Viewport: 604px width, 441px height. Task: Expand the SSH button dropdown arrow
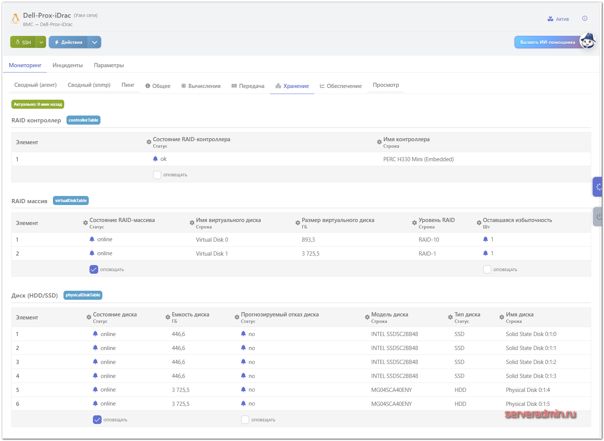pos(41,42)
